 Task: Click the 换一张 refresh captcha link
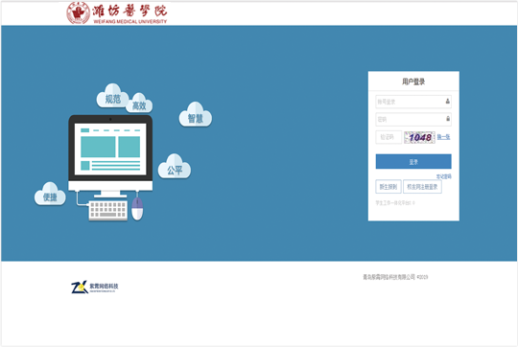(444, 137)
